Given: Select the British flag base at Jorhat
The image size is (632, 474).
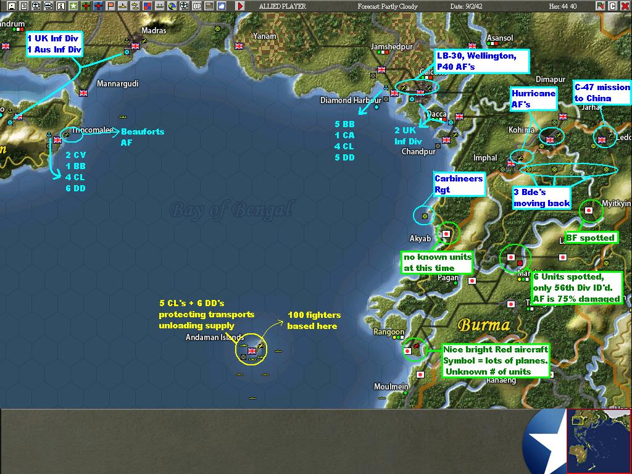Looking at the screenshot, I should coord(563,117).
